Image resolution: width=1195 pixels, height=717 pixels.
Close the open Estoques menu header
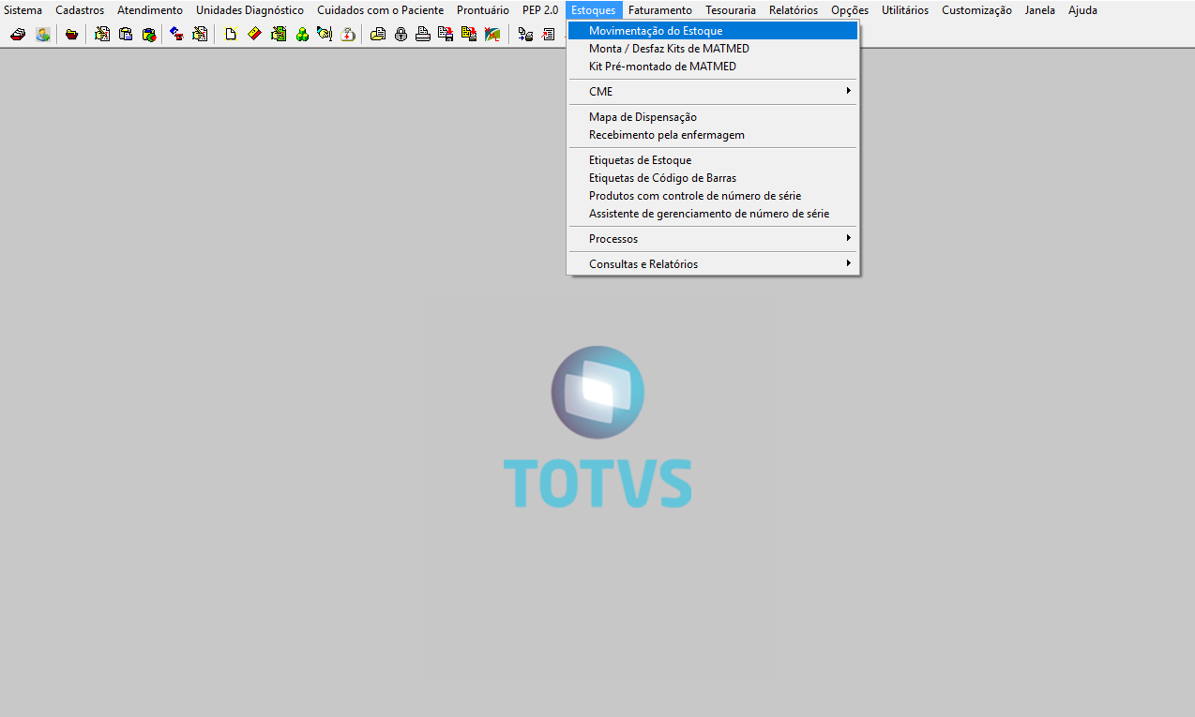[594, 10]
